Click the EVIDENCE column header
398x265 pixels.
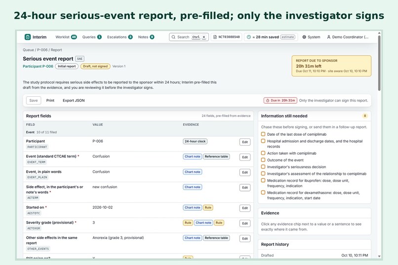(191, 124)
